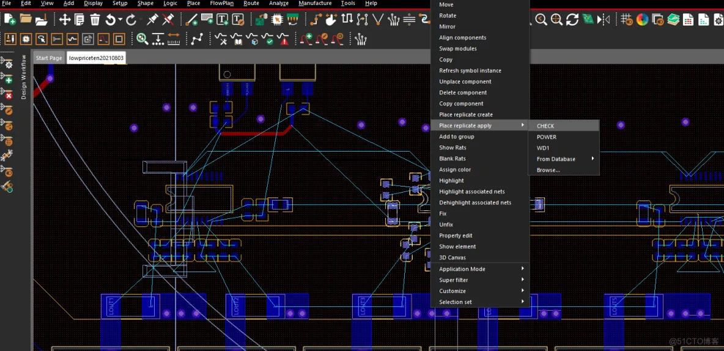
Task: Open the undo history dropdown arrow
Action: tap(120, 20)
